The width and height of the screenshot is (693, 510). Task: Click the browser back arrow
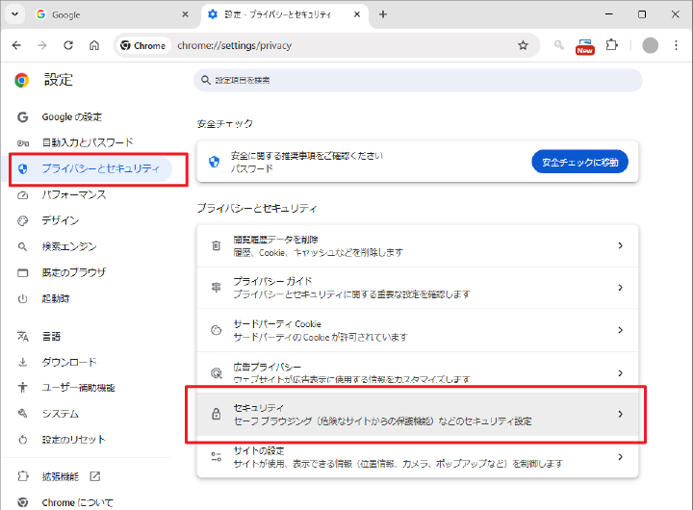pyautogui.click(x=16, y=45)
